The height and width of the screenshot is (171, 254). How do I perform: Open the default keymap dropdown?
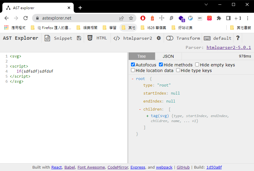click(217, 38)
